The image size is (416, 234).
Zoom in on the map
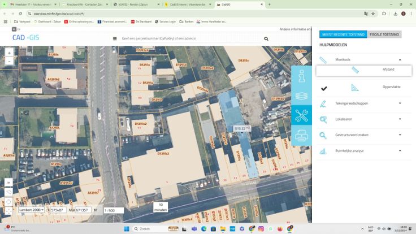click(9, 53)
